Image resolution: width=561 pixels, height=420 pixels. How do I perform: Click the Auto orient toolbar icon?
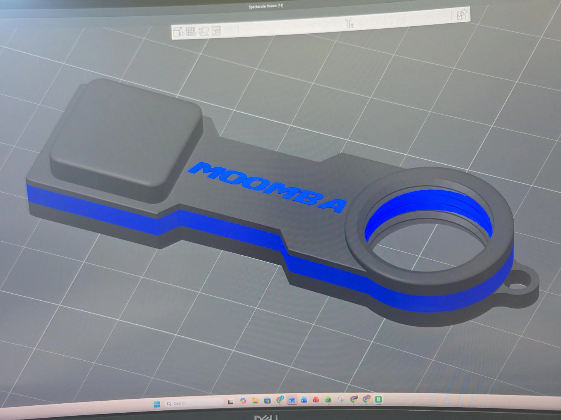click(204, 31)
